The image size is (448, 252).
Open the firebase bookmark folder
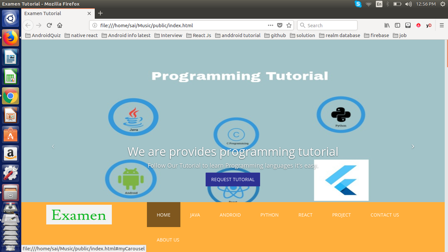pyautogui.click(x=377, y=35)
